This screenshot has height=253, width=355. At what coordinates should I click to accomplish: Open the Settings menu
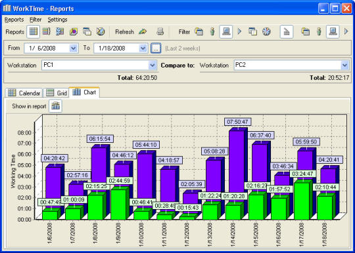(57, 20)
